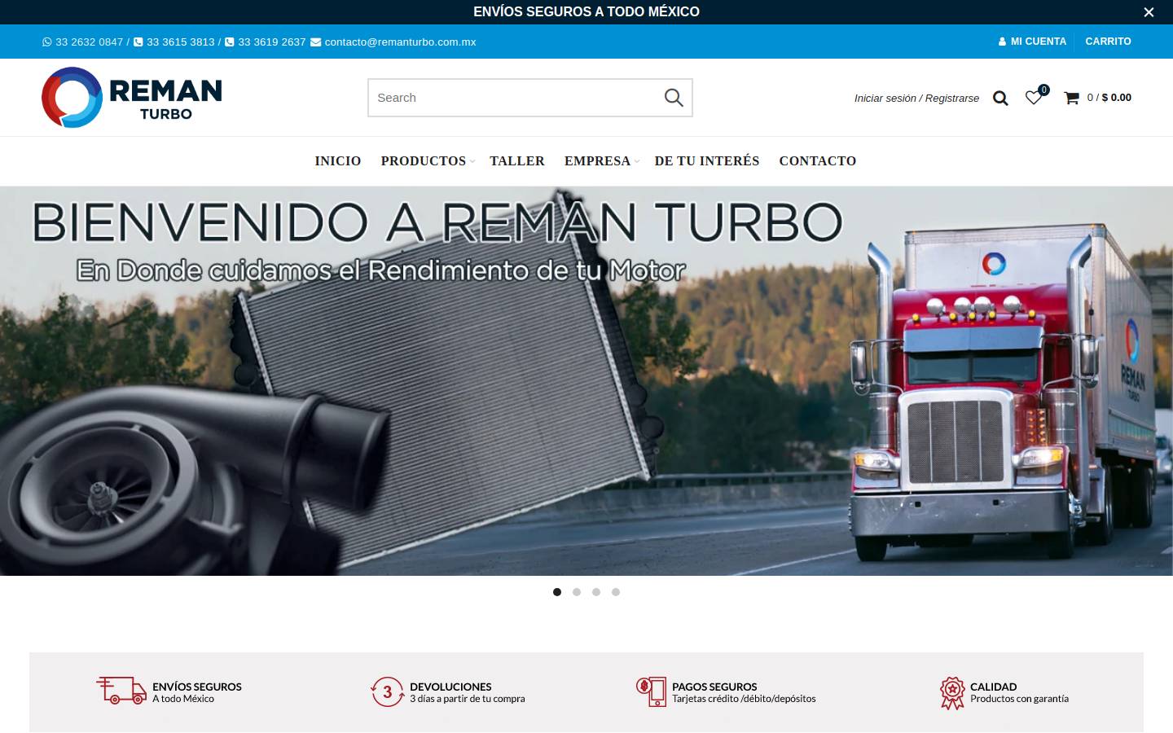Click magnifier button inside search box

674,98
